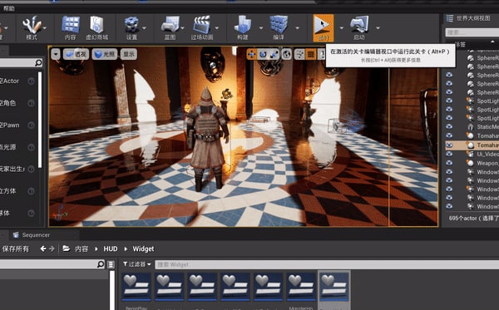Go back with content browser left arrow
The height and width of the screenshot is (310, 499).
pyautogui.click(x=43, y=248)
